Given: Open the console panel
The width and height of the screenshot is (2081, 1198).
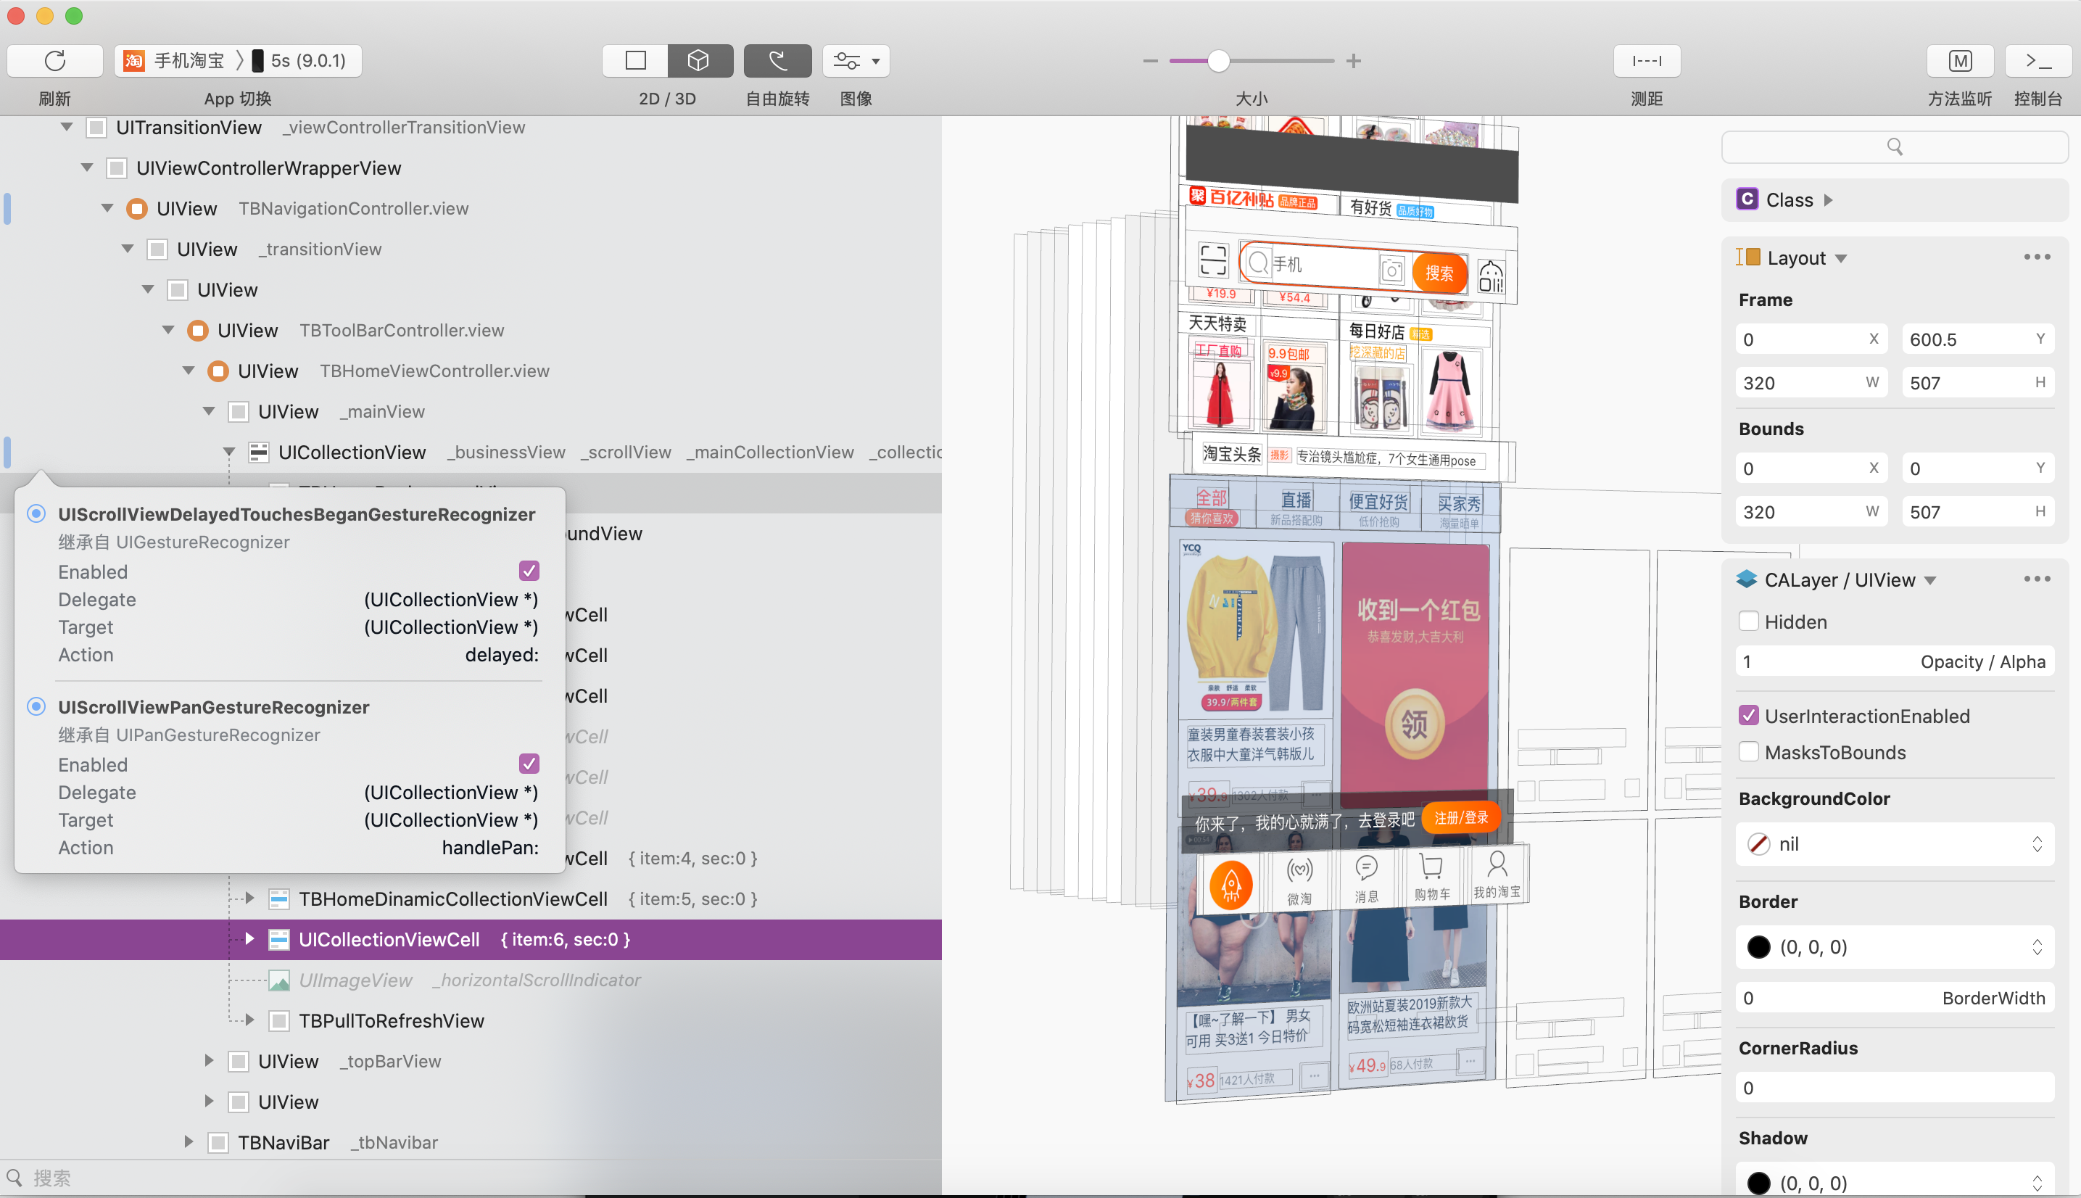Looking at the screenshot, I should (2037, 60).
